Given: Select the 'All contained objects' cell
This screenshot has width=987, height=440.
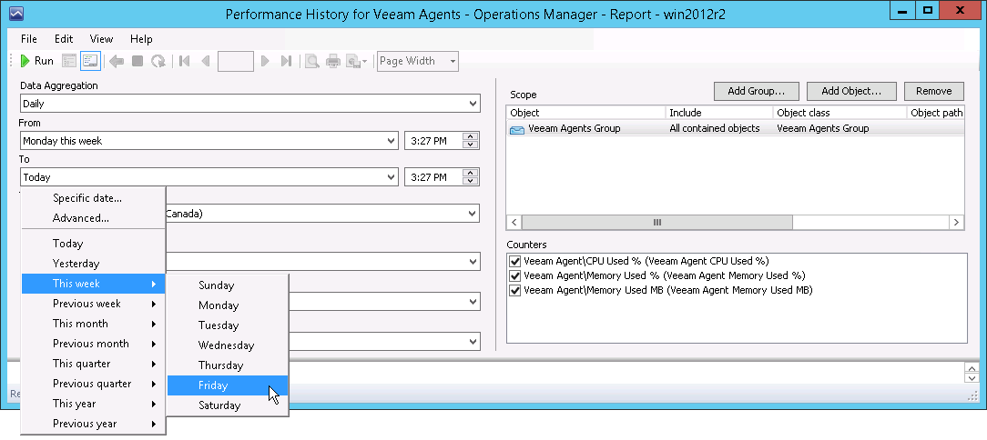Looking at the screenshot, I should pyautogui.click(x=715, y=129).
